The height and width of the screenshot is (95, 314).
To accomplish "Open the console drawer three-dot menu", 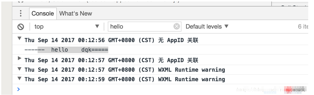I will [x=21, y=14].
